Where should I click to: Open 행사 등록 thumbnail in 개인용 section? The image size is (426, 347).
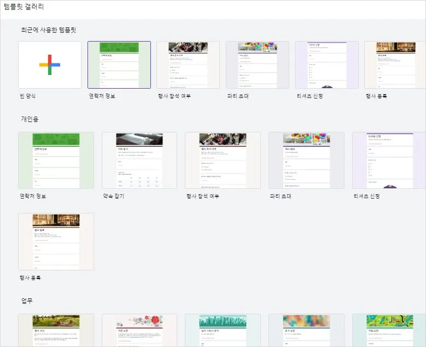(x=56, y=241)
